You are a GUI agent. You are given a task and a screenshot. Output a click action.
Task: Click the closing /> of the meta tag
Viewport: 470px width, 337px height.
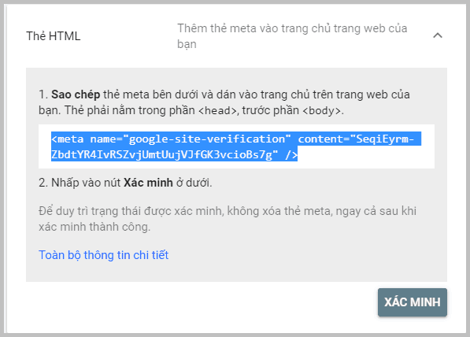tap(291, 154)
